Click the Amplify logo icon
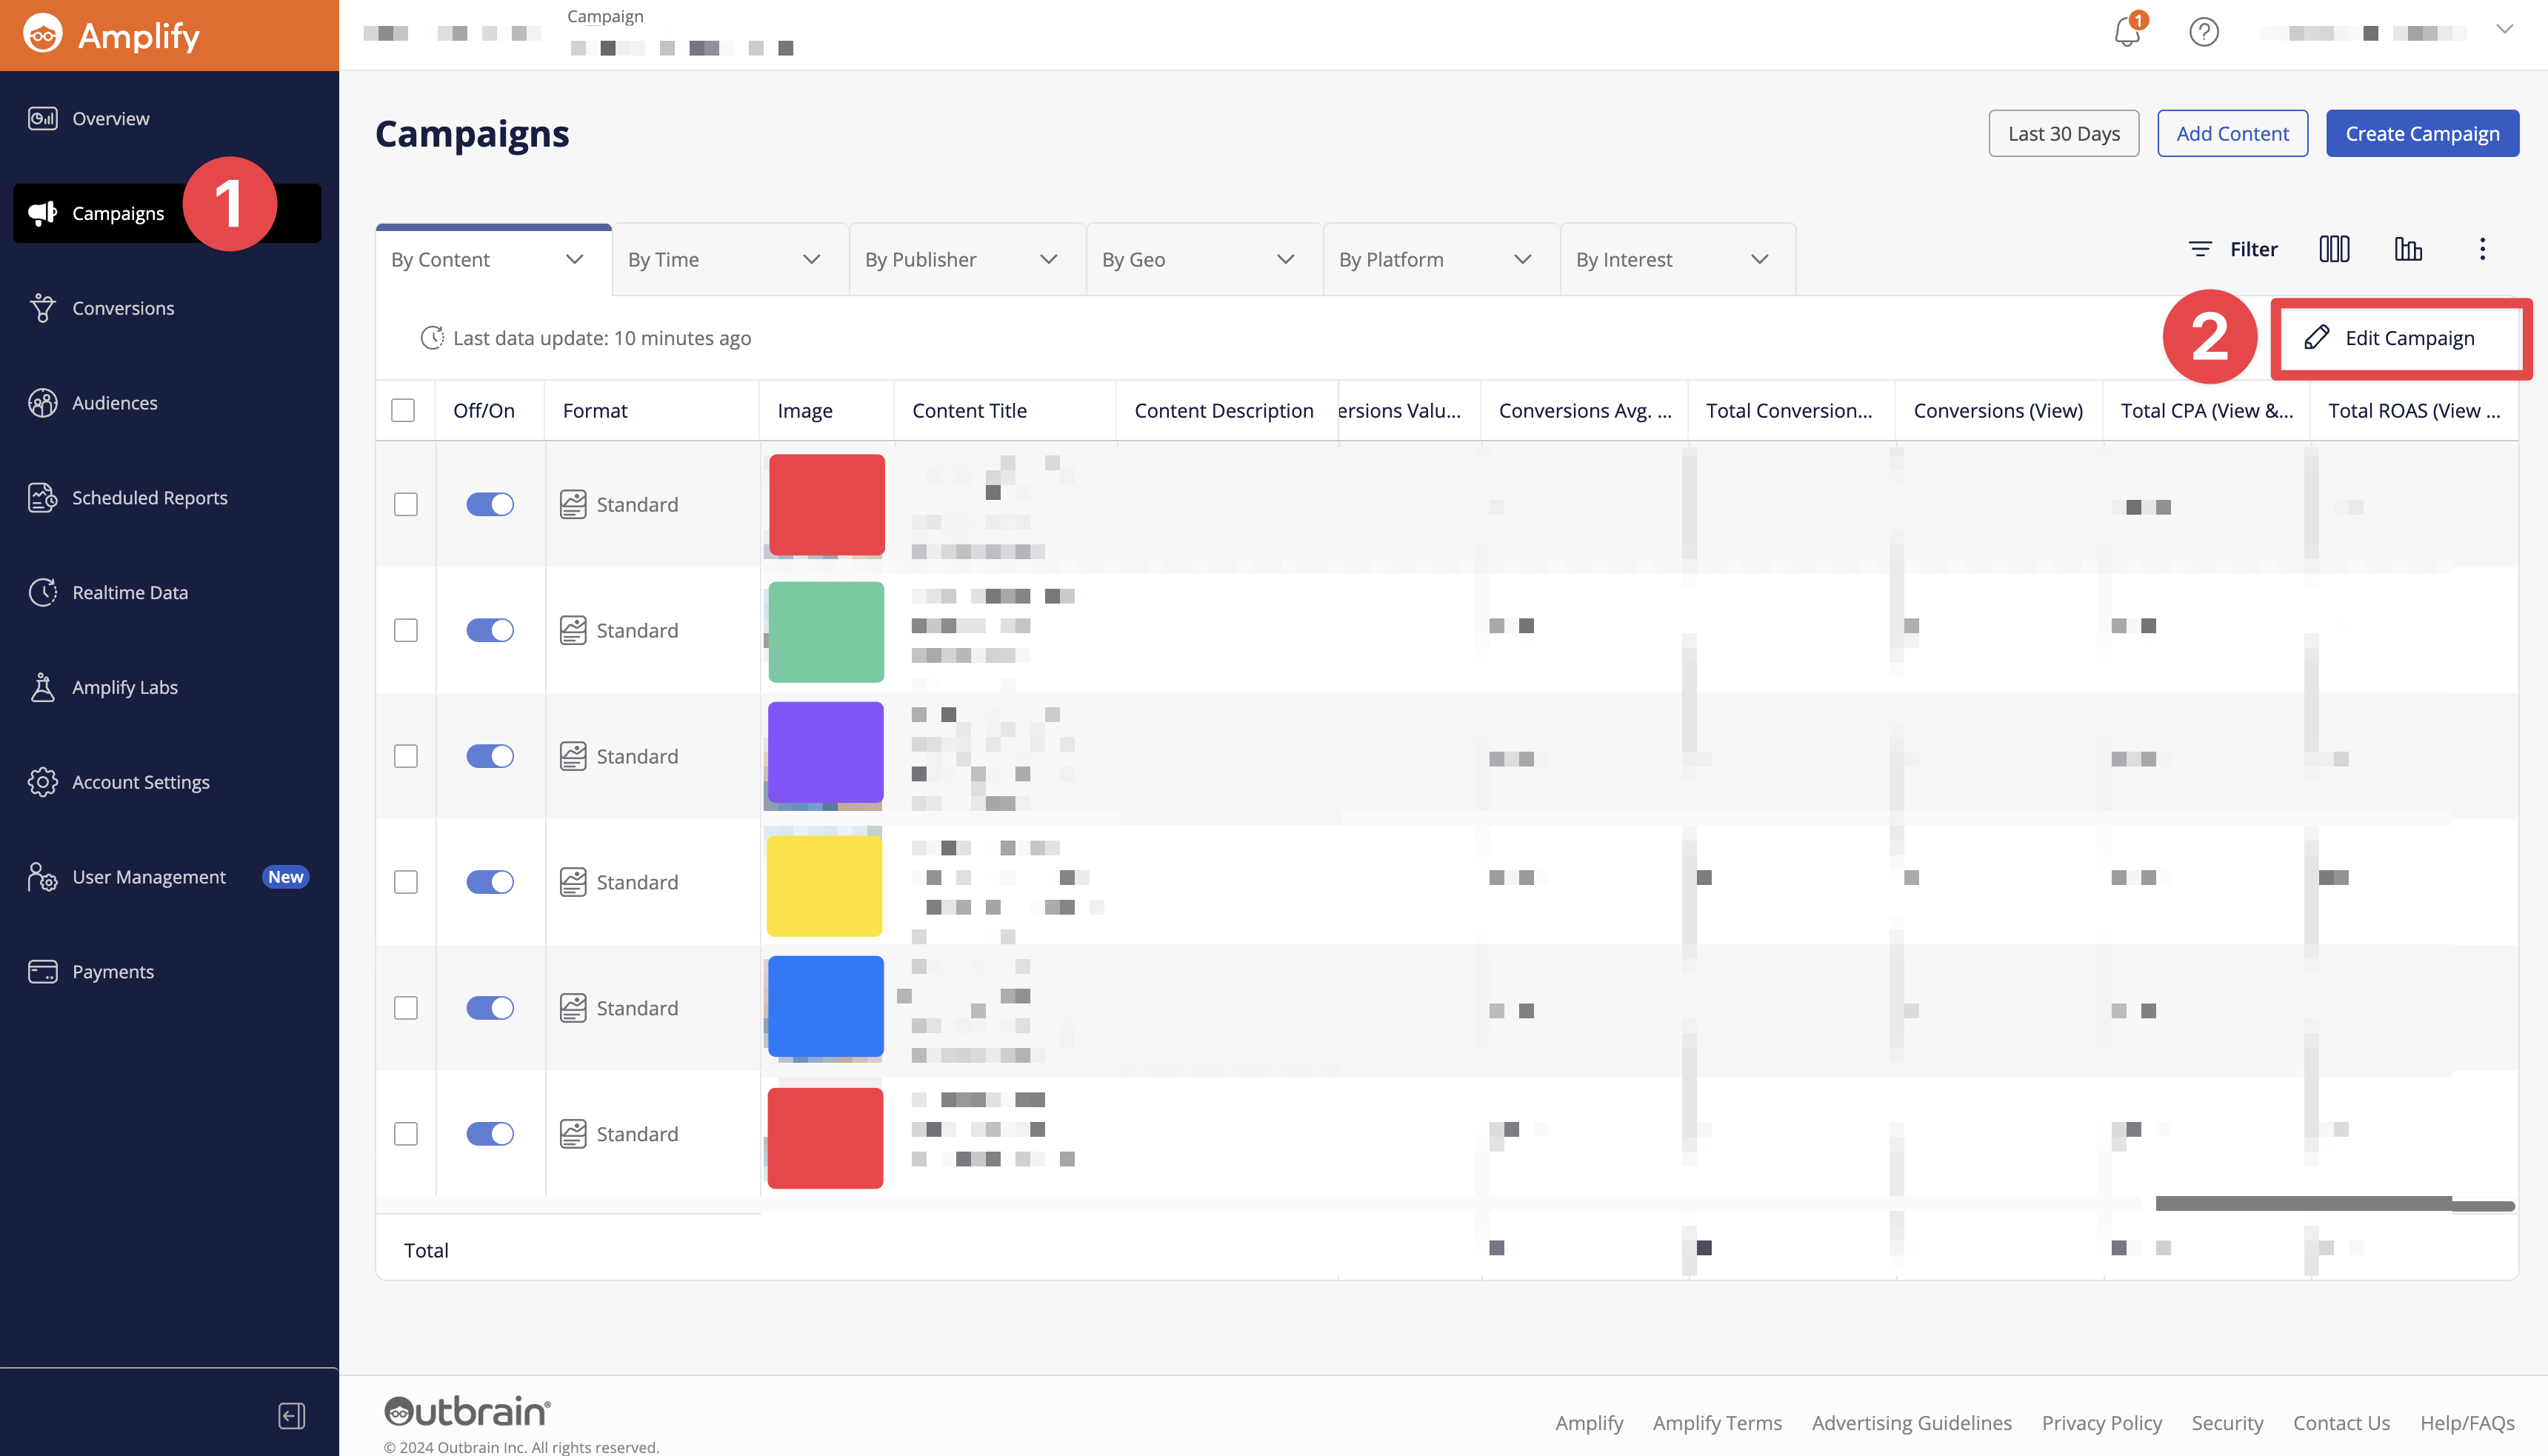This screenshot has width=2548, height=1456. click(x=43, y=35)
